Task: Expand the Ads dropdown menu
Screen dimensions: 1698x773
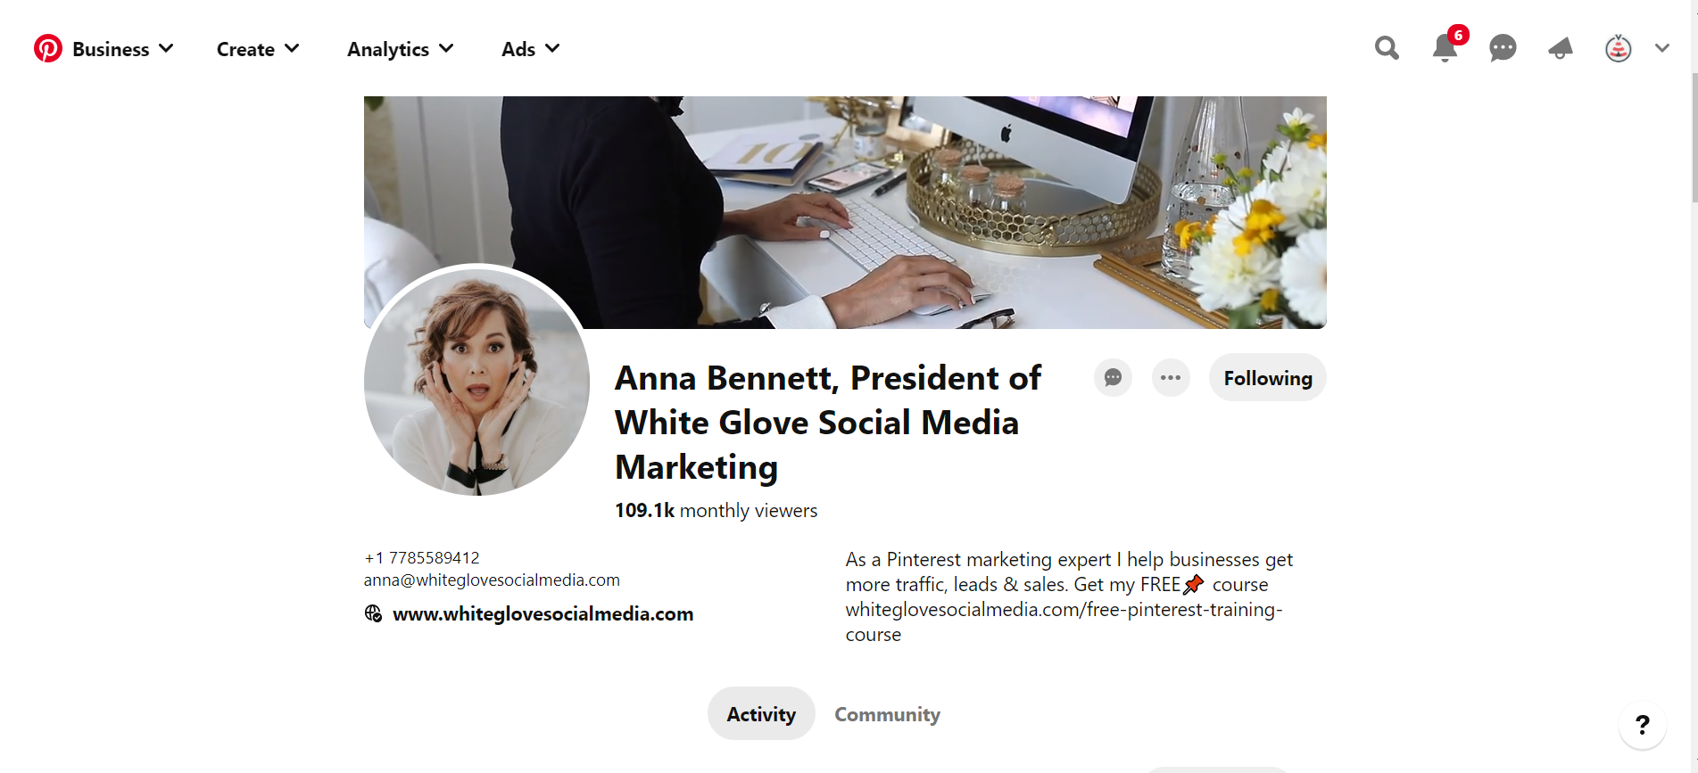Action: [x=530, y=49]
